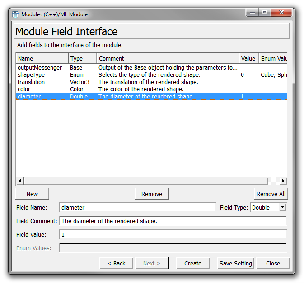Image resolution: width=304 pixels, height=284 pixels.
Task: Select the translation Vector3 row
Action: tap(31, 82)
